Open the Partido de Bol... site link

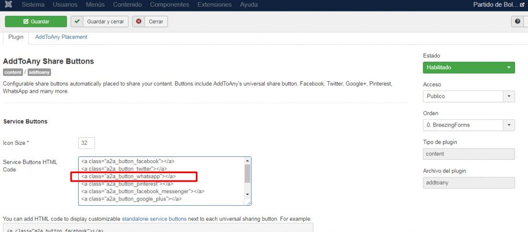click(x=499, y=5)
